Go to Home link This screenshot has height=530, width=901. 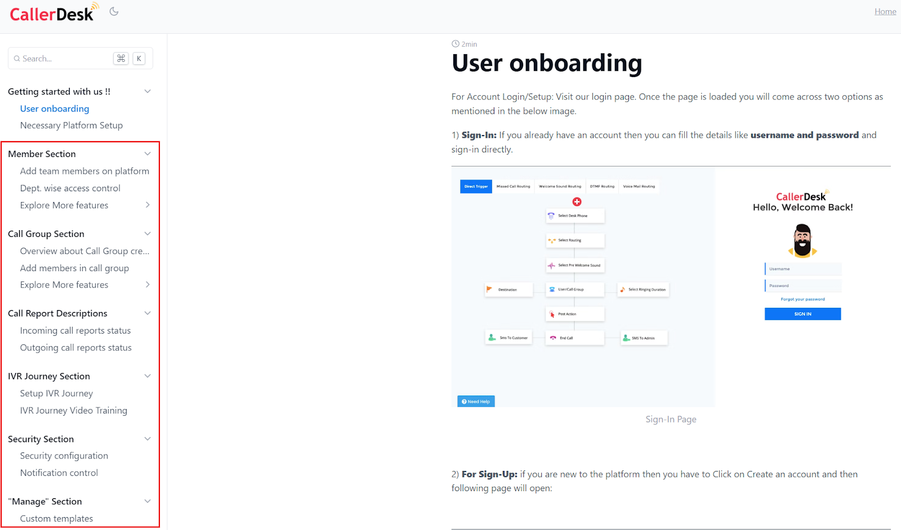tap(885, 11)
